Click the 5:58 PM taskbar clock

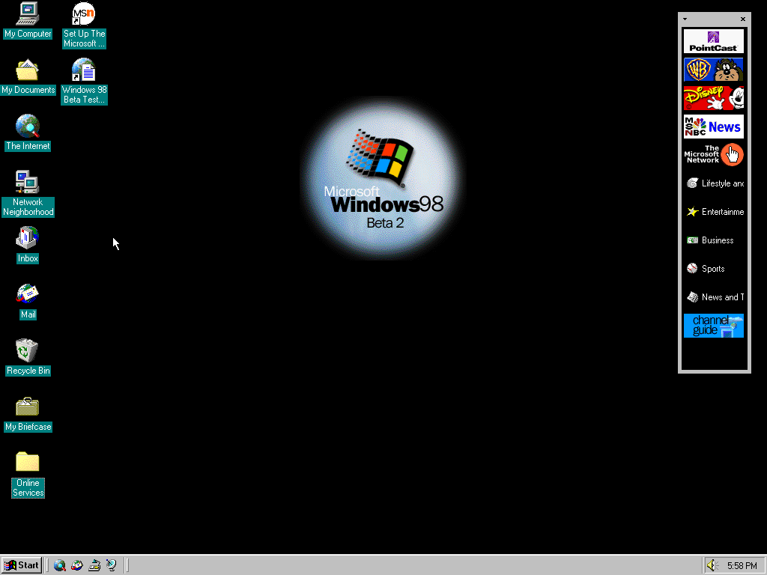742,566
